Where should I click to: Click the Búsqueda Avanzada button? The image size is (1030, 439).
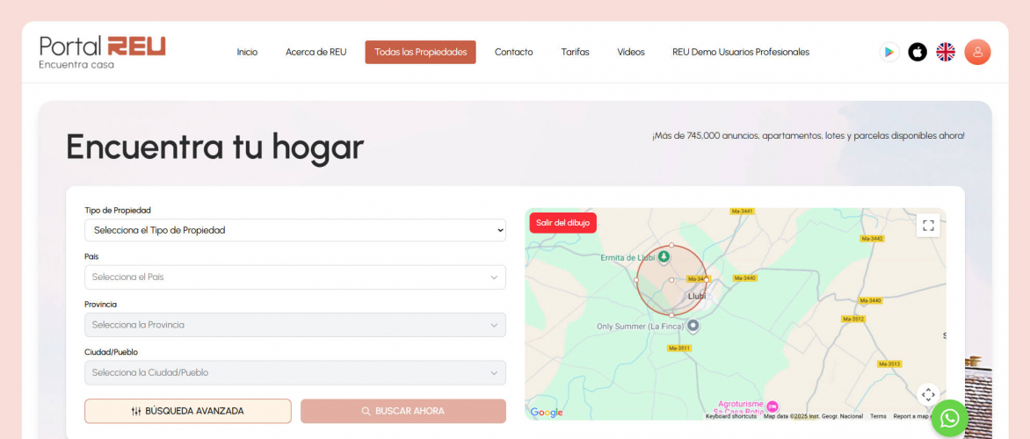click(x=188, y=411)
